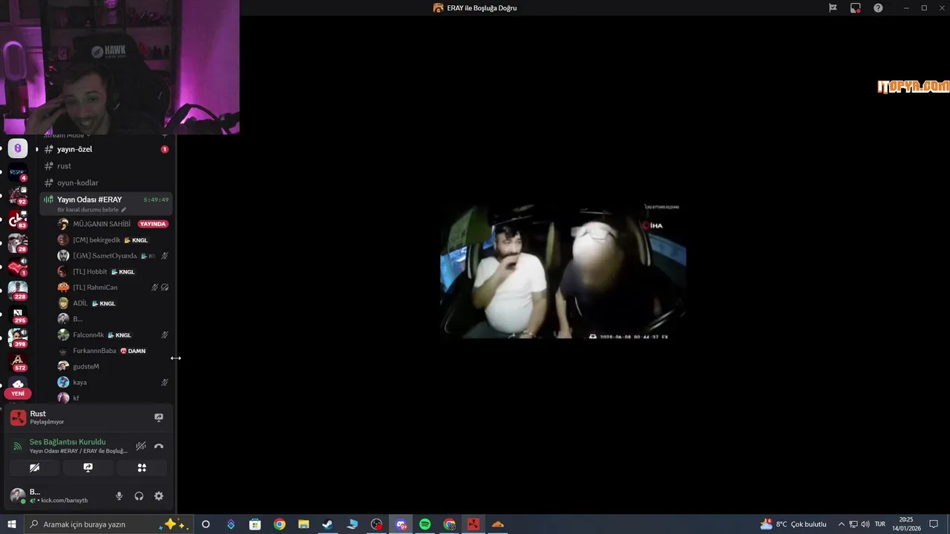This screenshot has width=950, height=534.
Task: Toggle noise suppression in voice panel
Action: (141, 446)
